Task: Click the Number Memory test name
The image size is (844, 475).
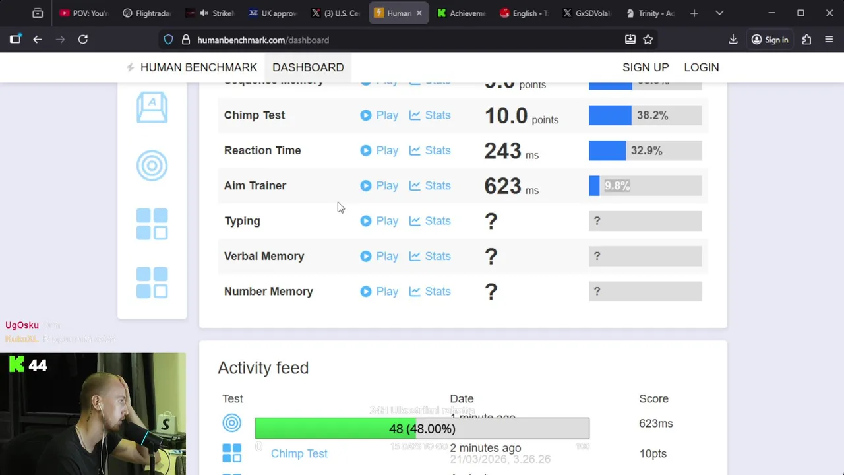Action: pos(268,291)
